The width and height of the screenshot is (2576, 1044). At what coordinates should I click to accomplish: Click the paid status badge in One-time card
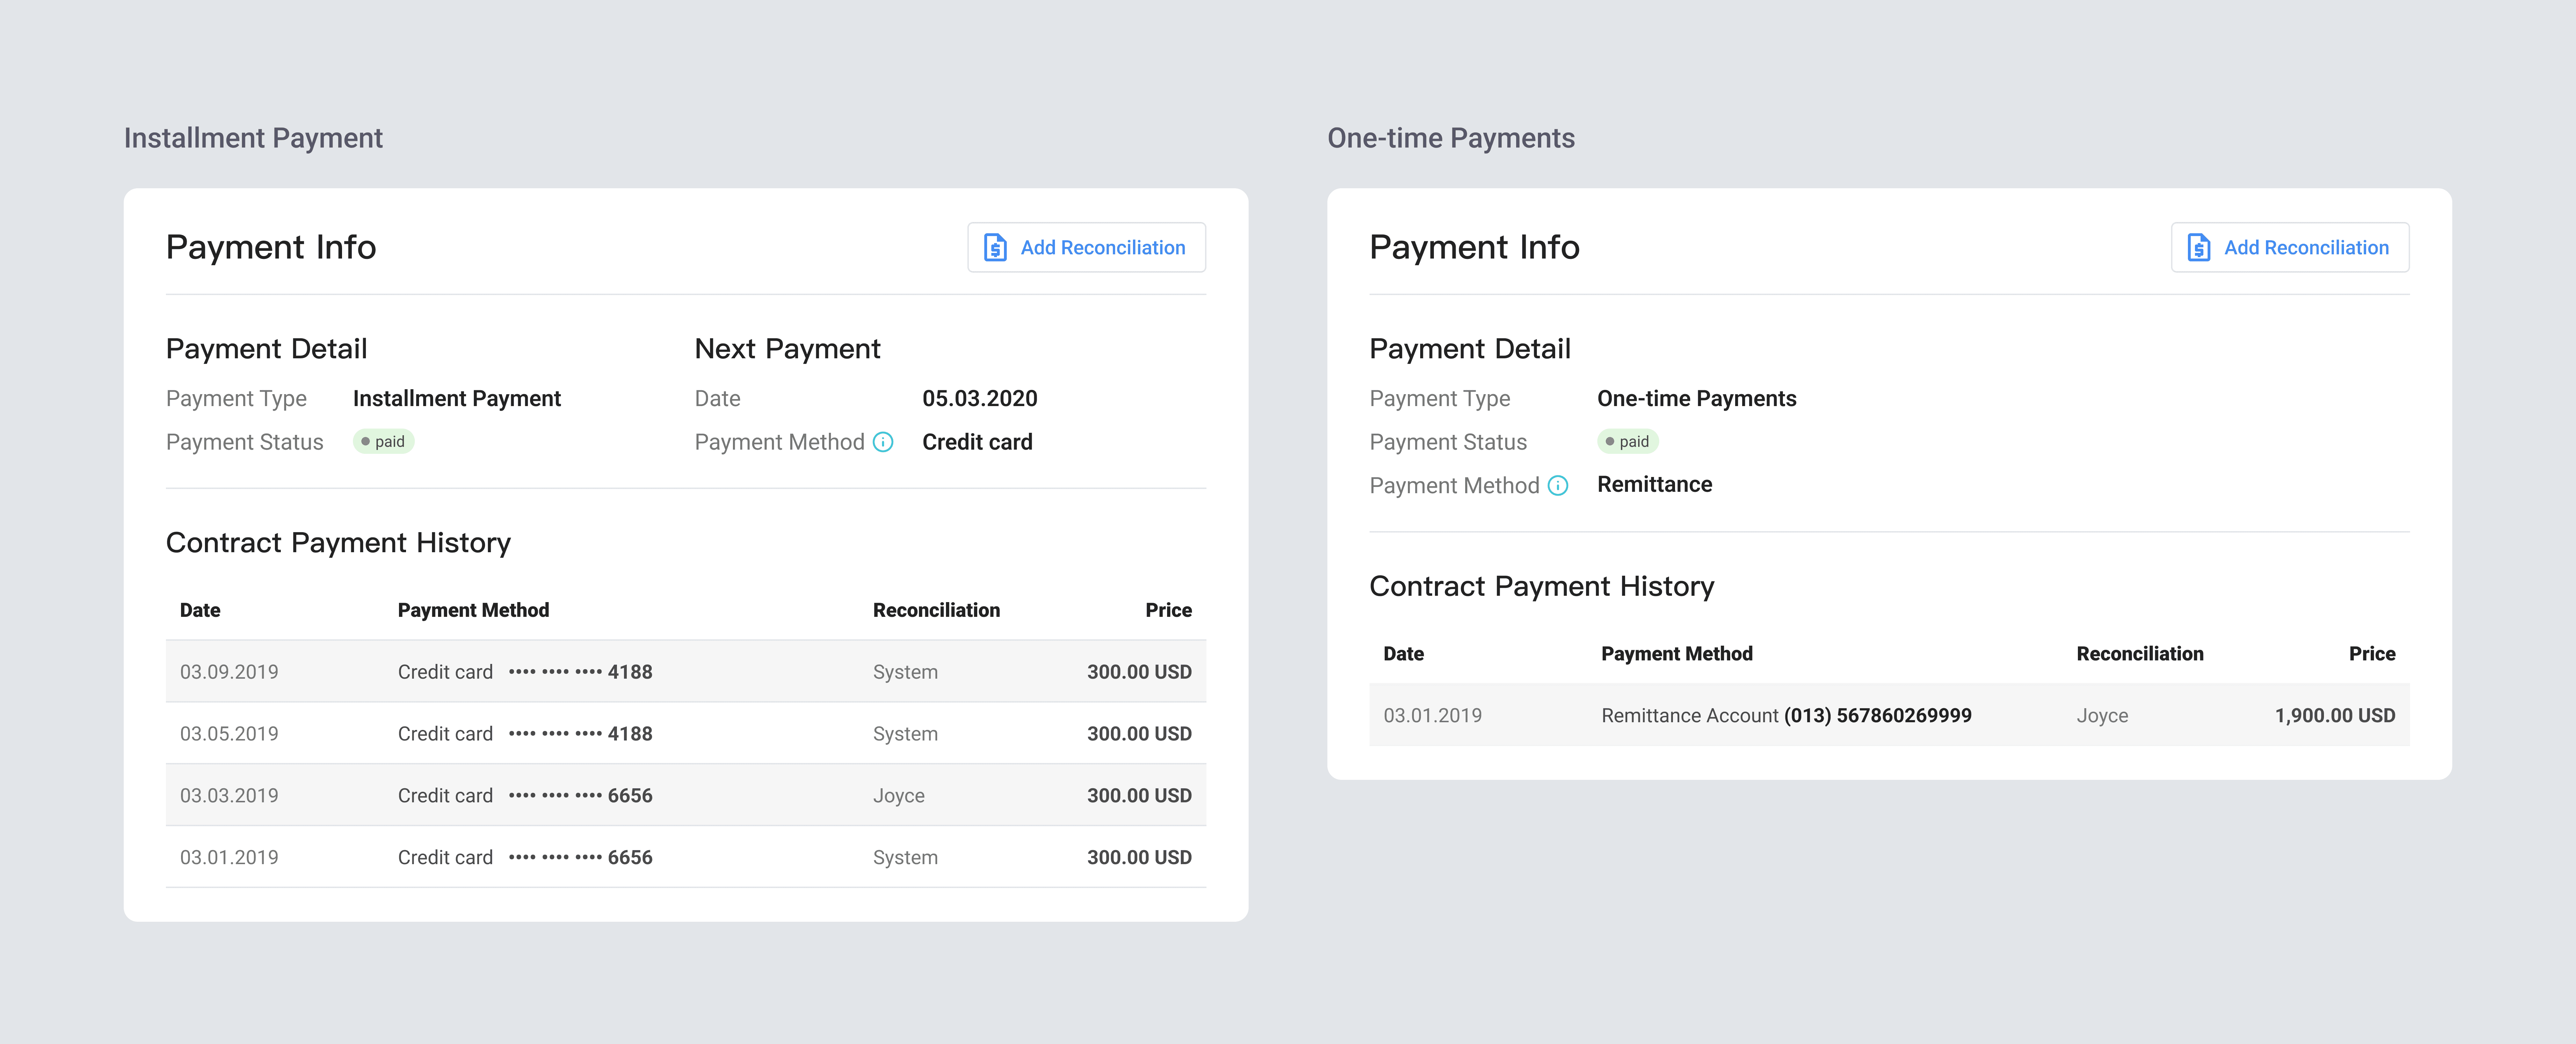coord(1628,442)
